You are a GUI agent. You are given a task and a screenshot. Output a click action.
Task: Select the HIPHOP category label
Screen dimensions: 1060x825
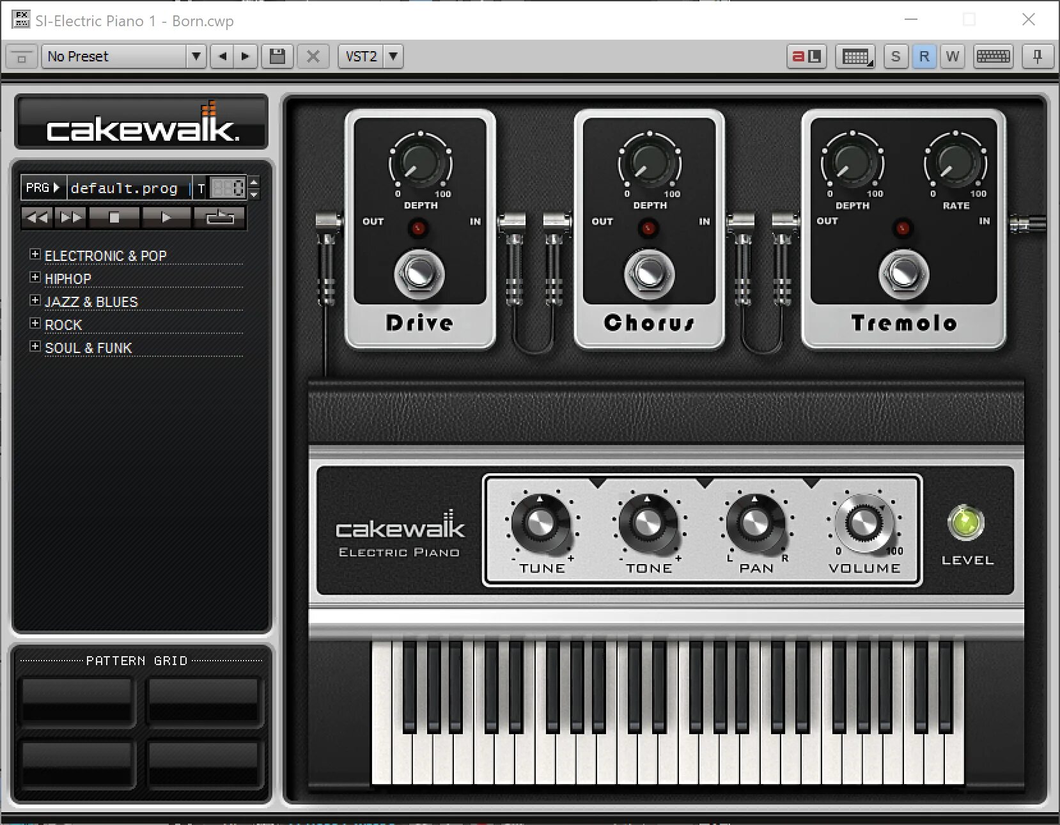tap(68, 279)
